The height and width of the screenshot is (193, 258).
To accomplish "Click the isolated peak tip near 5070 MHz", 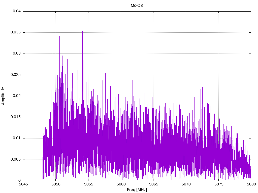I will click(x=184, y=65).
